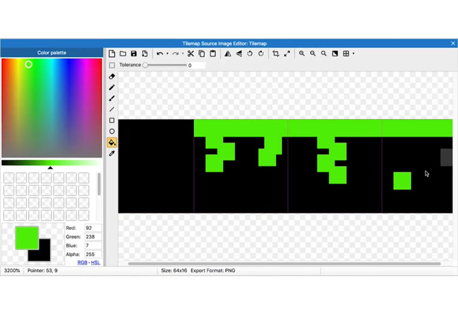Cut the selection with the scissors icon
The width and height of the screenshot is (458, 324).
pyautogui.click(x=191, y=54)
